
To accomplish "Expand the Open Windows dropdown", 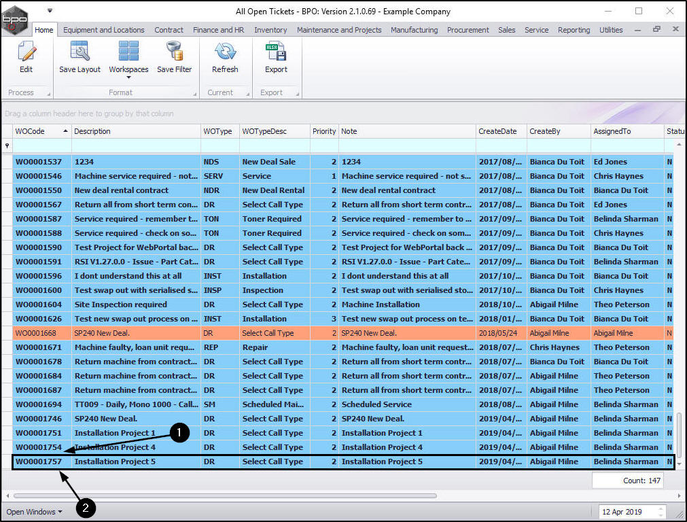I will pyautogui.click(x=34, y=512).
